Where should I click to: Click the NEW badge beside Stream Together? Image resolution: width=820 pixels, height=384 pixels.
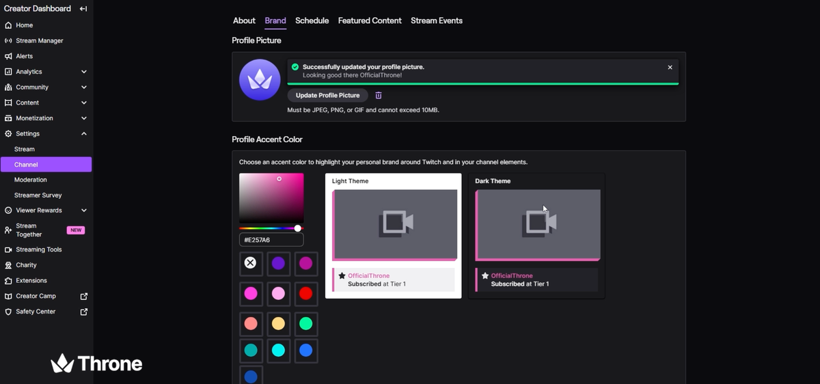[76, 230]
